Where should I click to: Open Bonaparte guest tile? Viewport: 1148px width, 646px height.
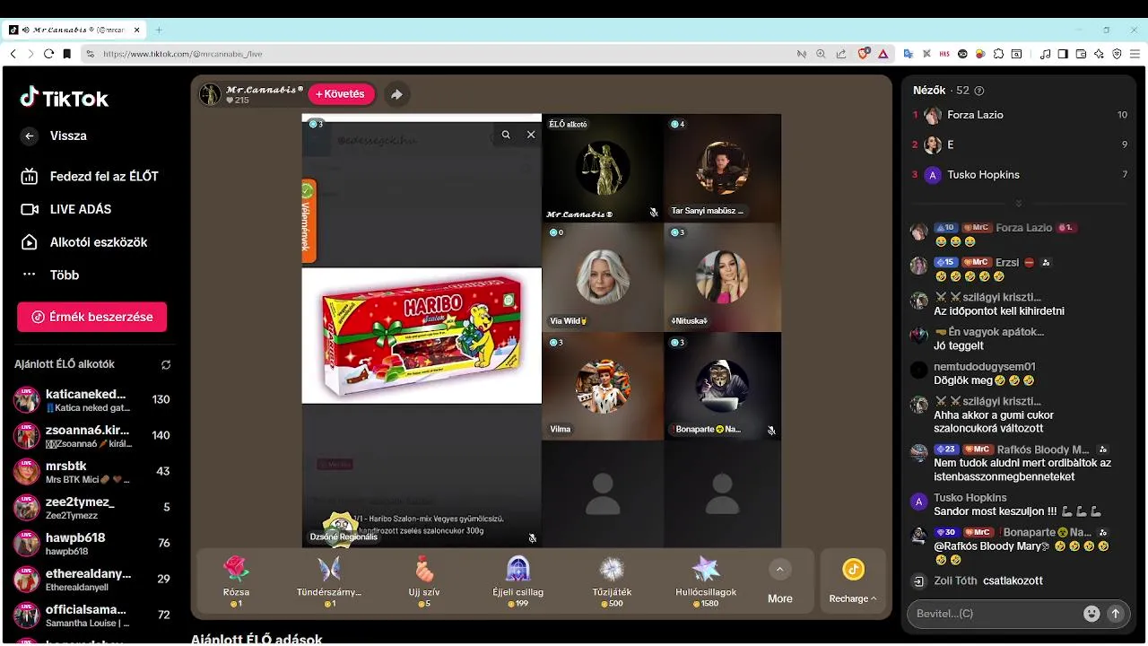(x=722, y=386)
